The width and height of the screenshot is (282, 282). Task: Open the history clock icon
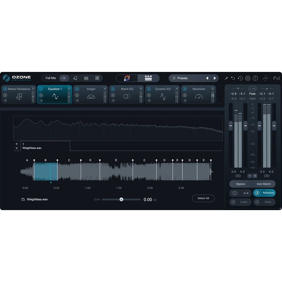tap(240, 78)
